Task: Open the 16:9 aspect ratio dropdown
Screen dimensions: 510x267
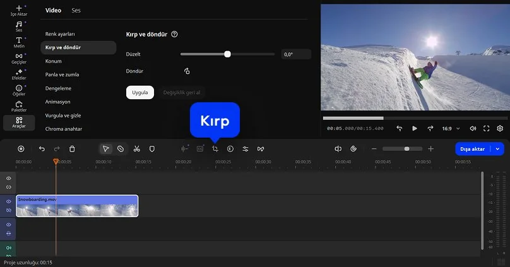Action: pos(449,128)
